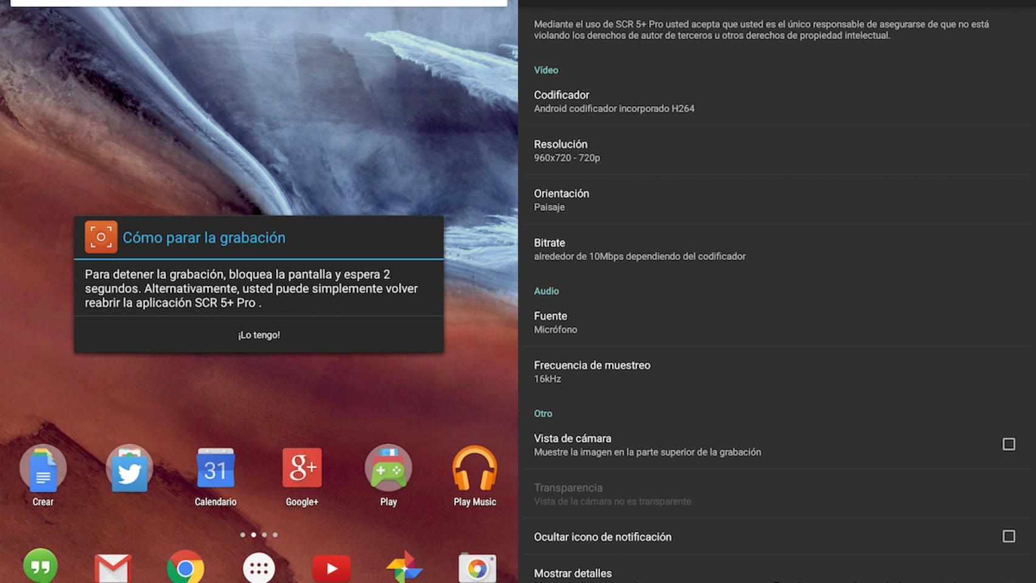1036x583 pixels.
Task: Open the Codificador setting
Action: click(x=777, y=101)
